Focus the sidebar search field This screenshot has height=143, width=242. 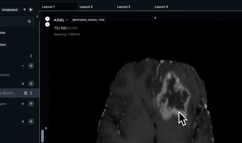pos(16,21)
